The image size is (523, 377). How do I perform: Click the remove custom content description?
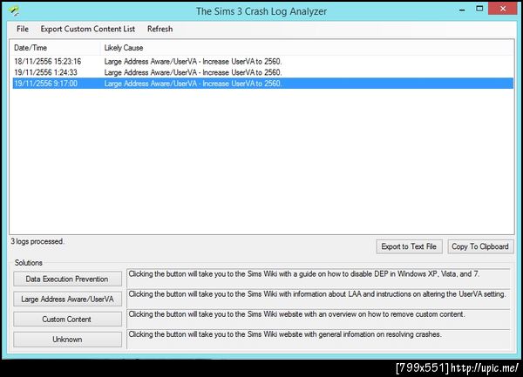(x=296, y=314)
